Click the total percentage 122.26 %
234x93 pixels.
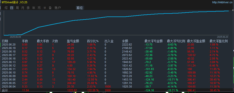(93, 90)
